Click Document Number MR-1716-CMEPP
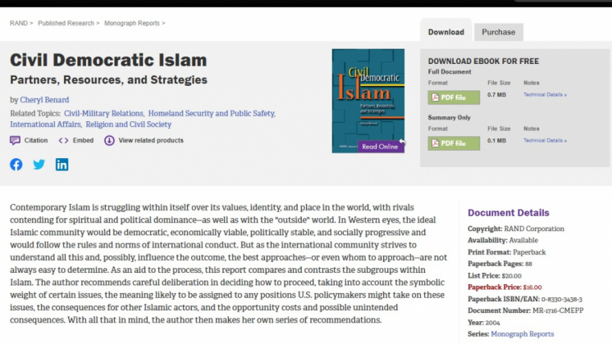Screen dimensions: 612x344 click(x=526, y=311)
